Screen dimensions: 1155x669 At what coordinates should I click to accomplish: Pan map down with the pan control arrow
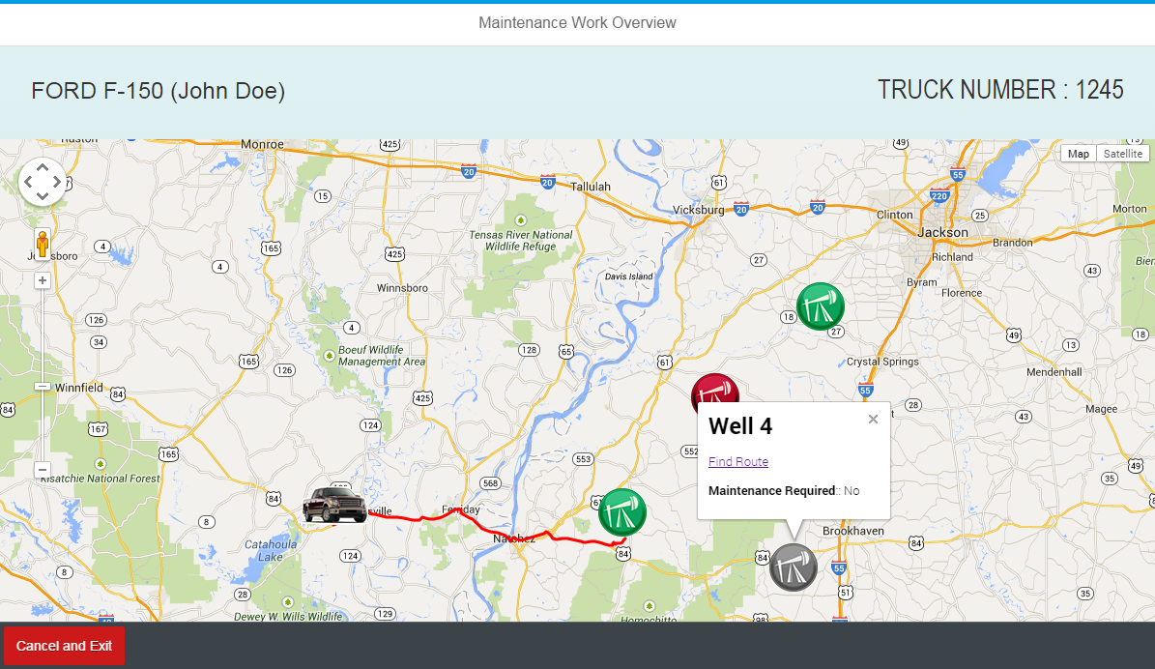42,196
